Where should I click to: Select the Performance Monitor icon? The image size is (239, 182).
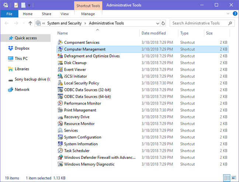pyautogui.click(x=60, y=103)
